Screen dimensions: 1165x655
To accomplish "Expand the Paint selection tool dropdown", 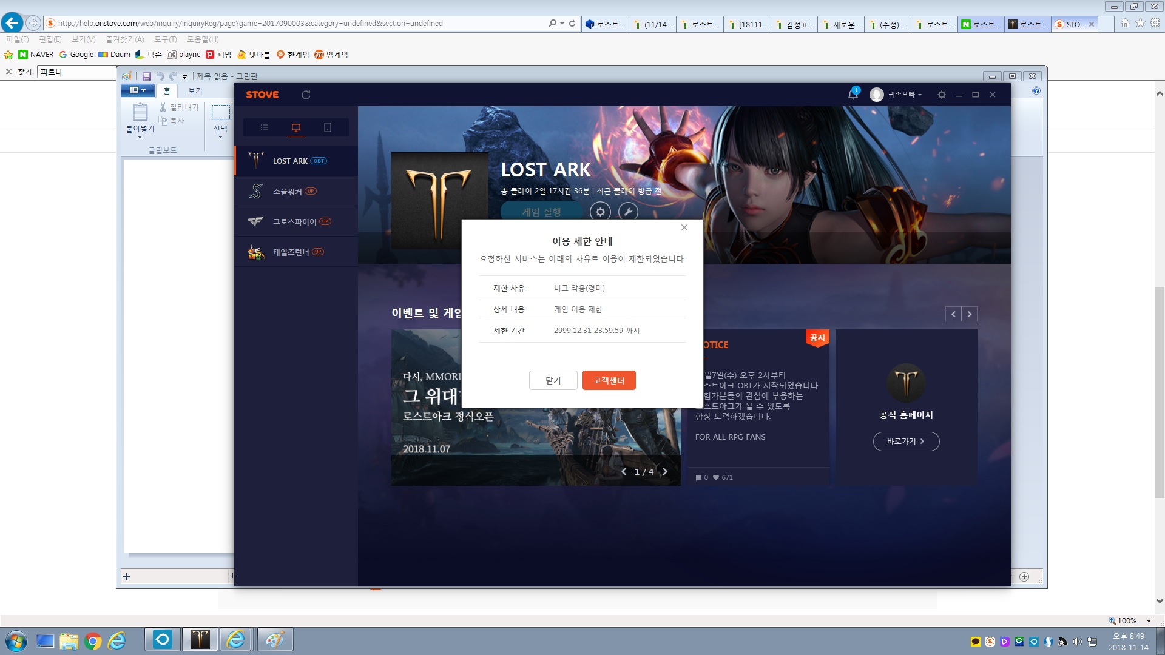I will 220,138.
